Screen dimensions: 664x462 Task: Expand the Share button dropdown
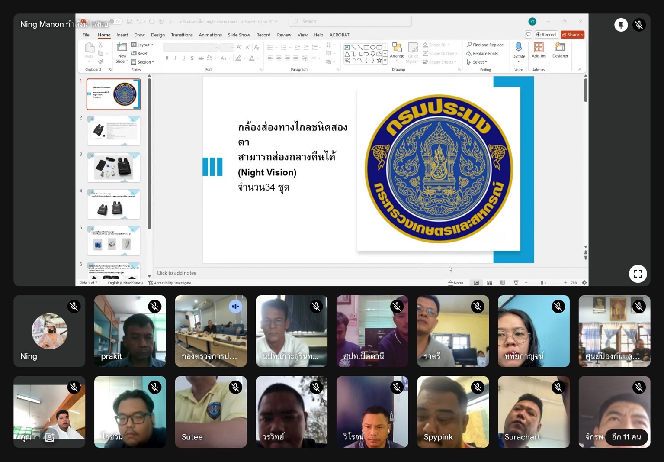click(582, 35)
